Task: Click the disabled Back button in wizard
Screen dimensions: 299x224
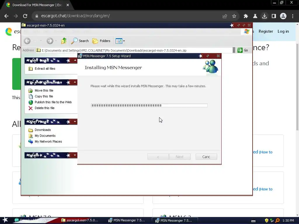Action: tap(158, 157)
